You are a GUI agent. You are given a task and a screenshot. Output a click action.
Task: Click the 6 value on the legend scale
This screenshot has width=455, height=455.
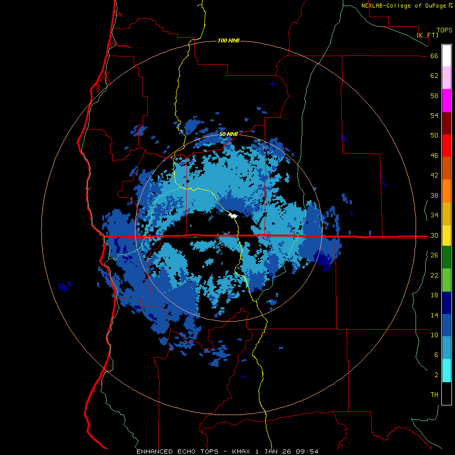[436, 355]
